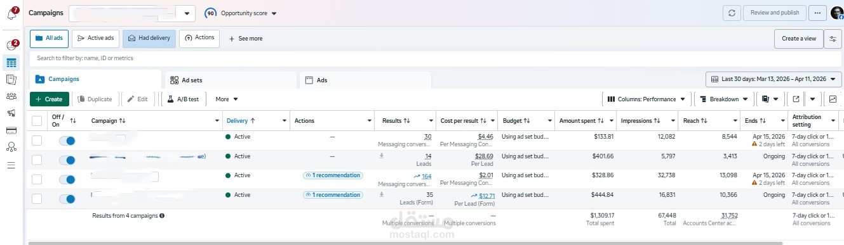Click the Create a view button
This screenshot has height=245, width=844.
798,39
